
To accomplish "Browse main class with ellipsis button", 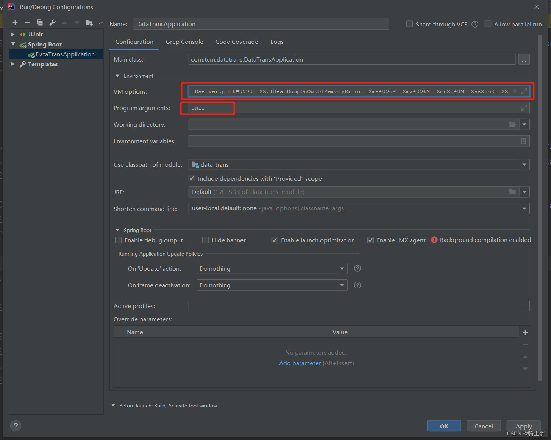I will click(x=524, y=59).
